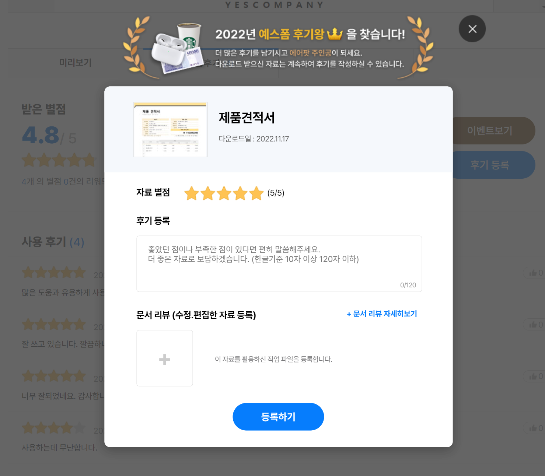This screenshot has height=476, width=545.
Task: Set rating to two stars
Action: point(208,193)
